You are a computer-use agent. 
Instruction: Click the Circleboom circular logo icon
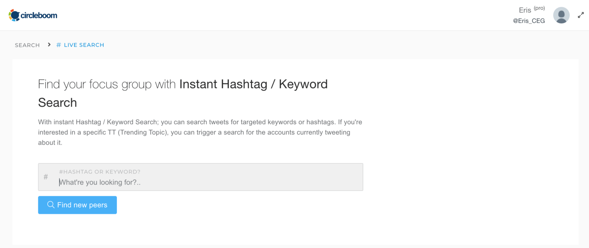13,15
